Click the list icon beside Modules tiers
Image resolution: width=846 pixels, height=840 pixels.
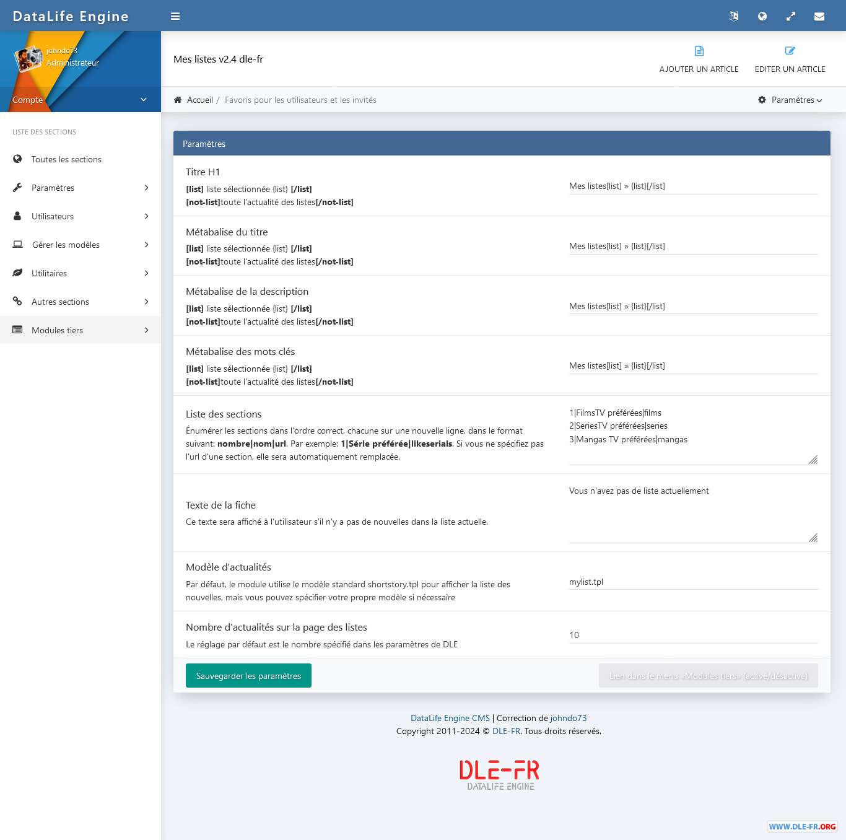17,330
